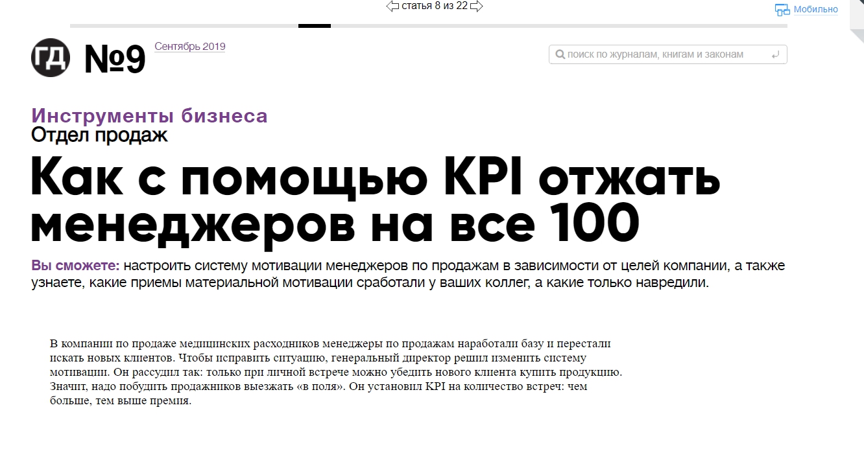The image size is (864, 471).
Task: Open the Инструменты бизнеса section heading
Action: (149, 116)
